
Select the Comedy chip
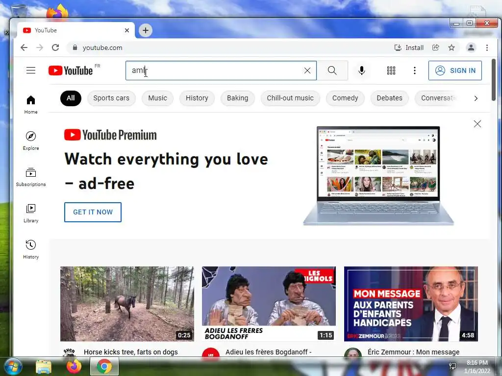pyautogui.click(x=345, y=98)
